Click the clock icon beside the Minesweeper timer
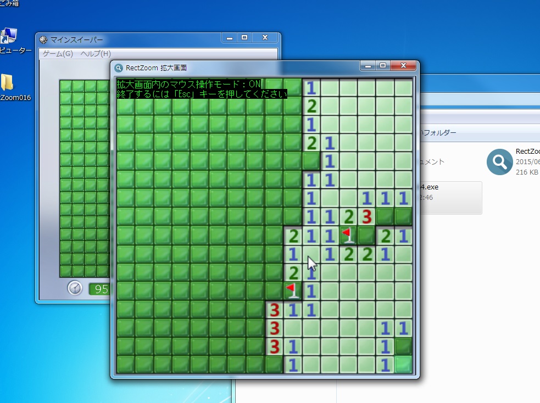Viewport: 540px width, 403px height. pyautogui.click(x=75, y=288)
